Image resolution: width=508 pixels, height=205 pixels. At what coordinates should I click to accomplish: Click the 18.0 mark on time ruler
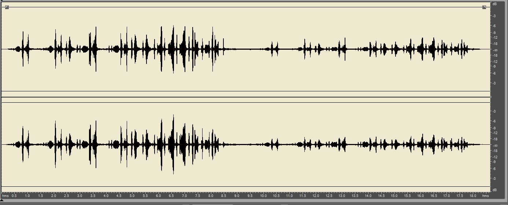(x=472, y=196)
